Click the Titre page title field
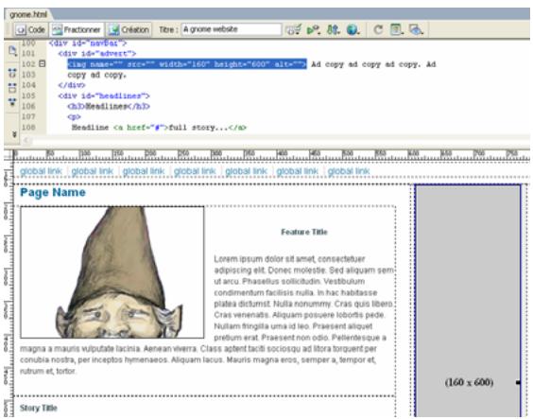Viewport: 533px width, 419px height. (x=232, y=29)
